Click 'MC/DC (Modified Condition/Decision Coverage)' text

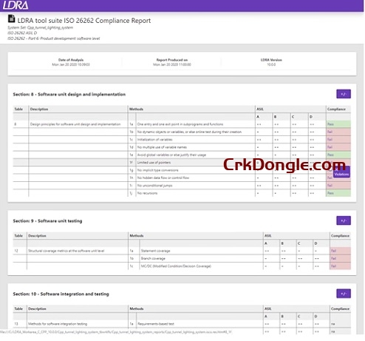[x=176, y=266]
